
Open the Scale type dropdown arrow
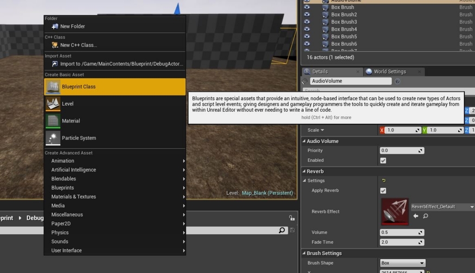[322, 130]
